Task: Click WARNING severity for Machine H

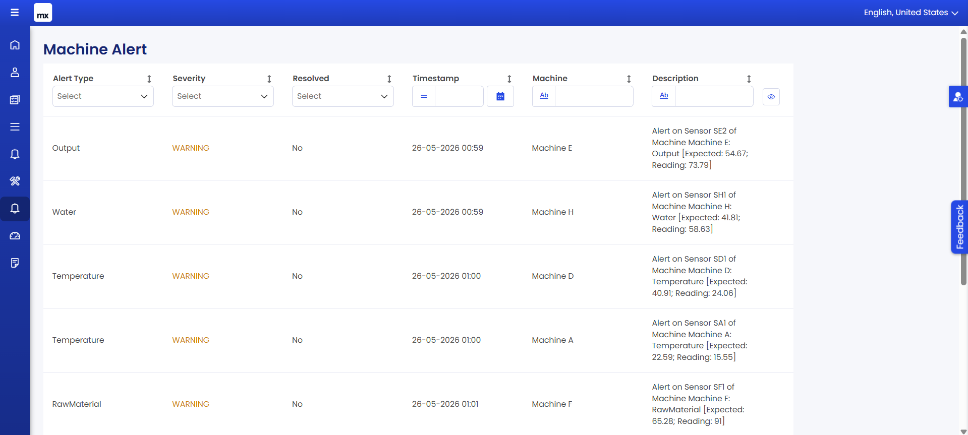Action: (x=191, y=212)
